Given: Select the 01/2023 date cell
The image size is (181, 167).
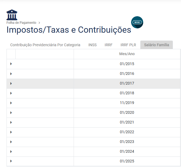Looking at the screenshot, I should click(x=127, y=142).
